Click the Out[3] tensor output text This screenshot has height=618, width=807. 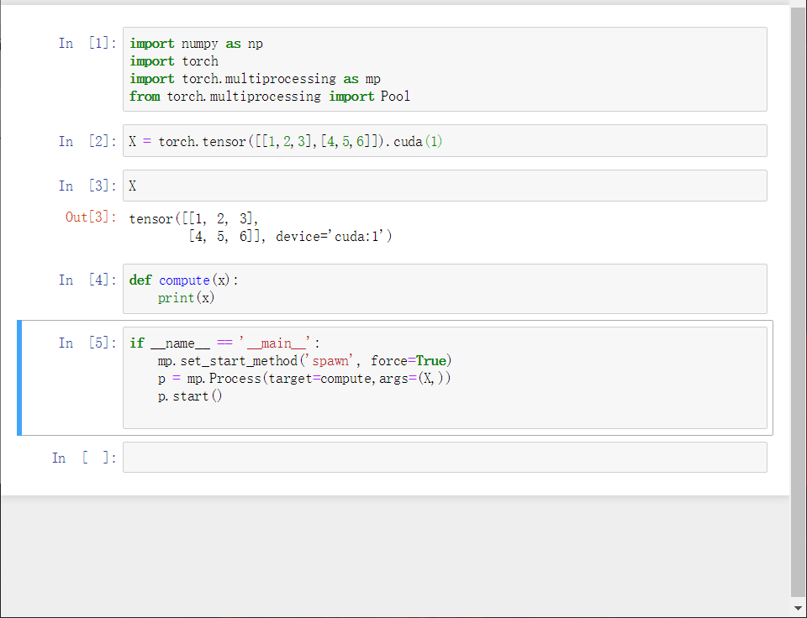coord(261,228)
